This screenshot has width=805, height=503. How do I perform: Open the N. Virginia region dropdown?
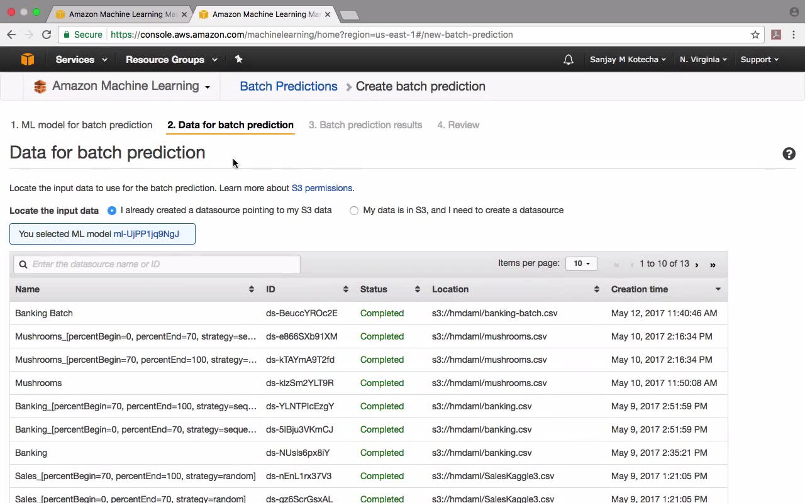703,60
